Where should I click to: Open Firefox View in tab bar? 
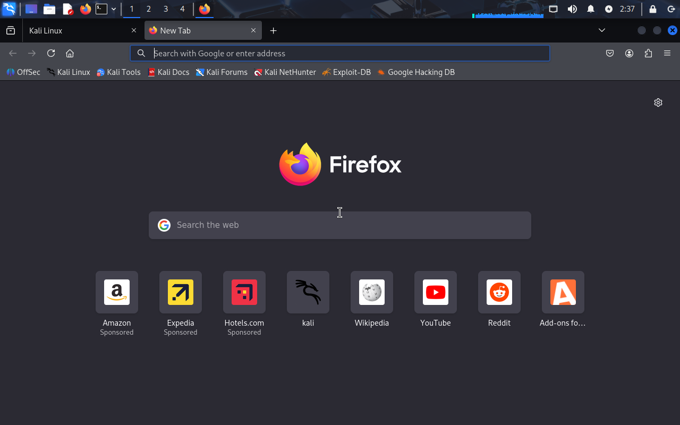pyautogui.click(x=11, y=31)
